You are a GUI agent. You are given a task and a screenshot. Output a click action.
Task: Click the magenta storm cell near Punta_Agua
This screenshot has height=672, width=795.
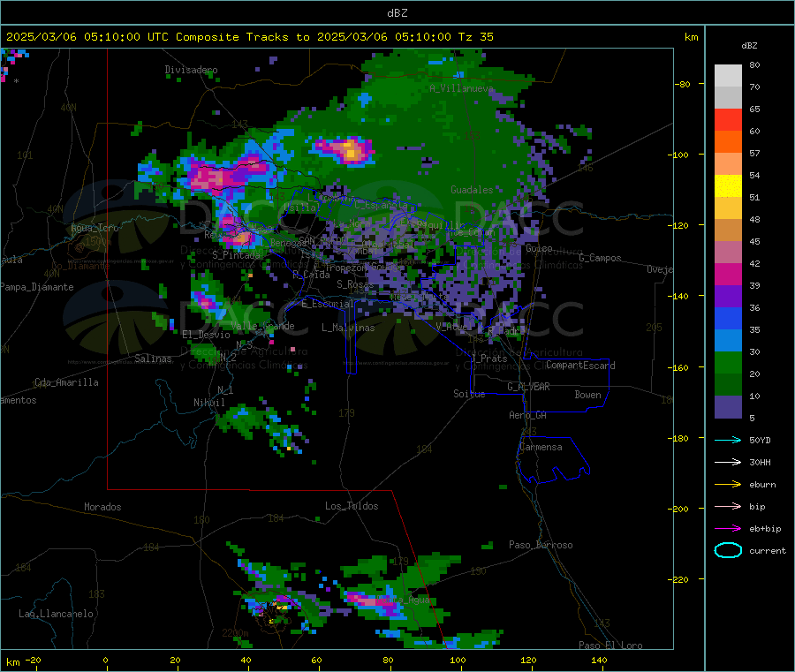point(373,601)
